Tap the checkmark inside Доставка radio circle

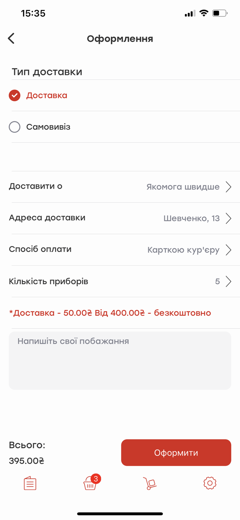point(14,95)
